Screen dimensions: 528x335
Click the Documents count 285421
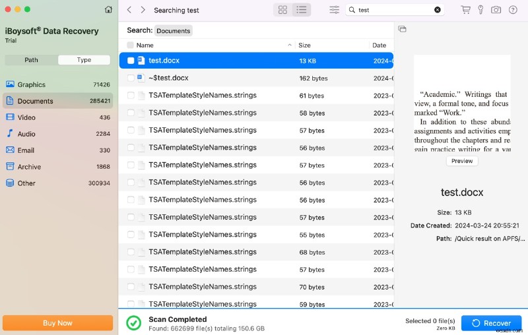pyautogui.click(x=100, y=101)
